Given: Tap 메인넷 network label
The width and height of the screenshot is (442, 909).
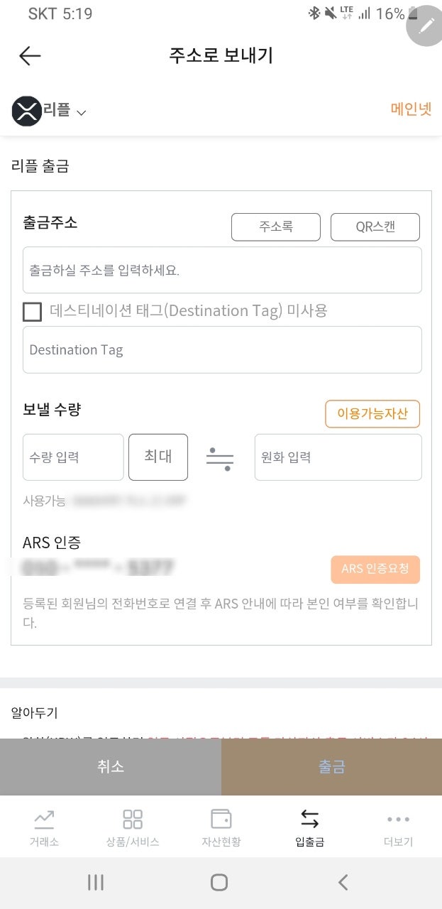Looking at the screenshot, I should [x=411, y=110].
